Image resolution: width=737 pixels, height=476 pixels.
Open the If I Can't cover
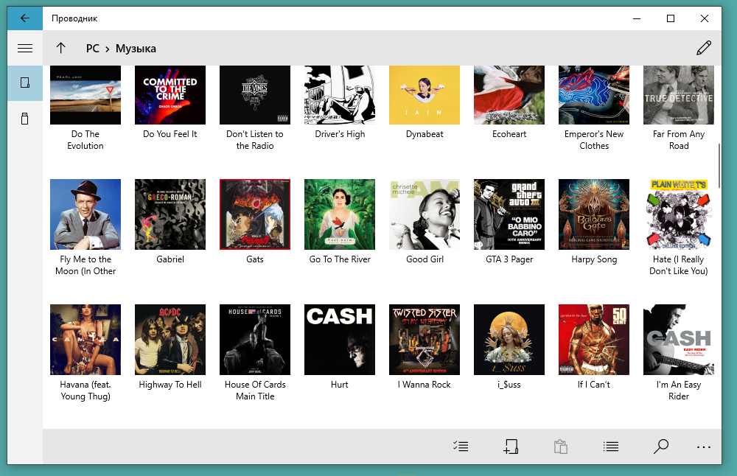click(x=594, y=340)
